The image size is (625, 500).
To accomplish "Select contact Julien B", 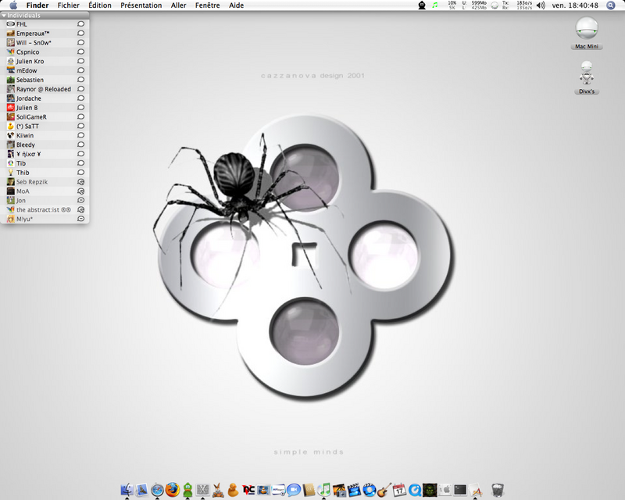I will [x=45, y=108].
